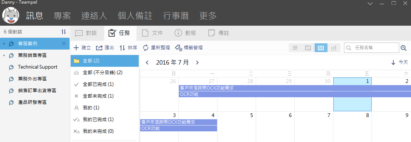This screenshot has width=411, height=142.
Task: Select 我的已完成 (1) filter
Action: (x=104, y=119)
